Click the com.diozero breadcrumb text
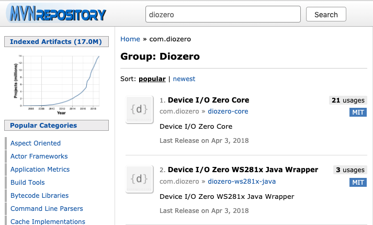Viewport: 373px width, 225px height. pyautogui.click(x=170, y=39)
